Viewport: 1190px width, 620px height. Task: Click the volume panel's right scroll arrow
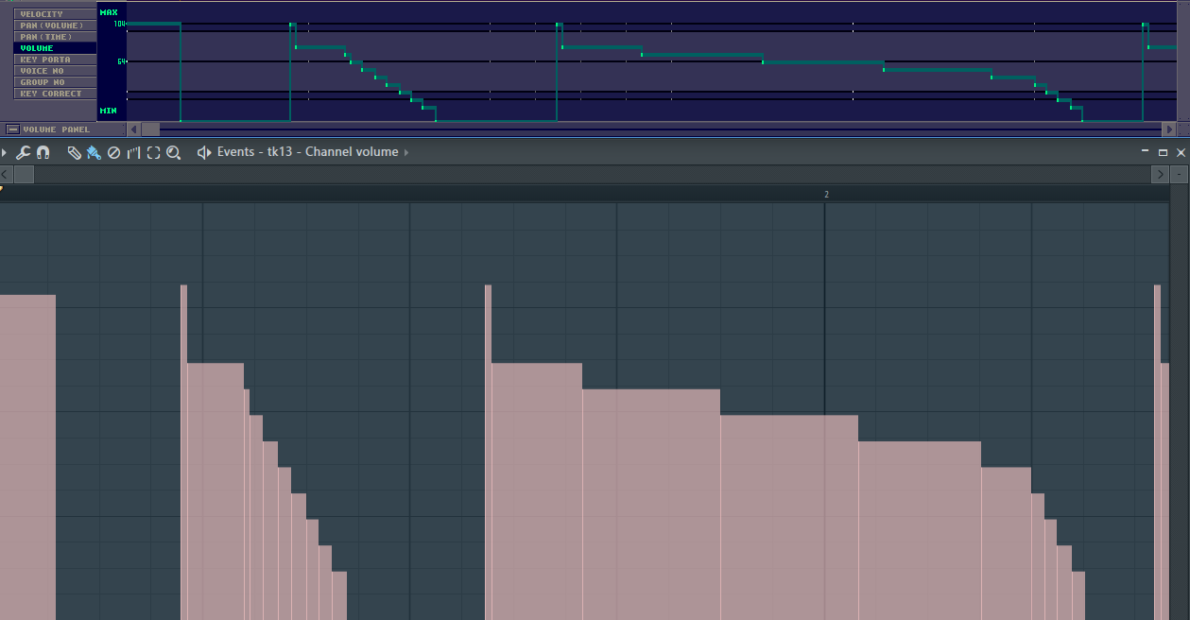(1169, 129)
